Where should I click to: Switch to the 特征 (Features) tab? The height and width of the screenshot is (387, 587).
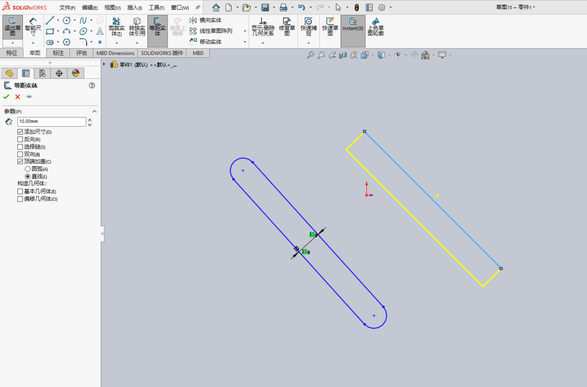tap(11, 53)
